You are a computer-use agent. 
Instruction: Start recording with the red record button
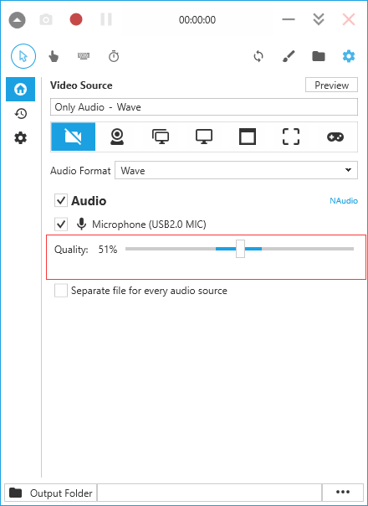click(x=76, y=19)
